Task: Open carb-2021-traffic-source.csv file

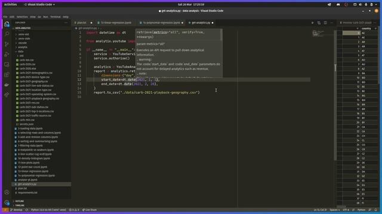Action: pos(35,116)
